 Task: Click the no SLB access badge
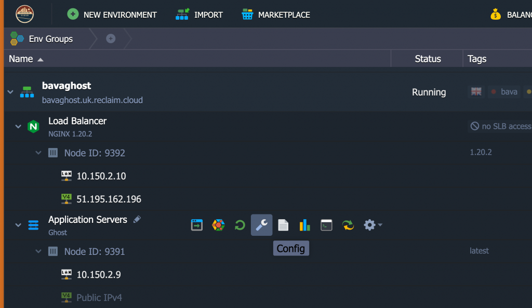[x=500, y=126]
